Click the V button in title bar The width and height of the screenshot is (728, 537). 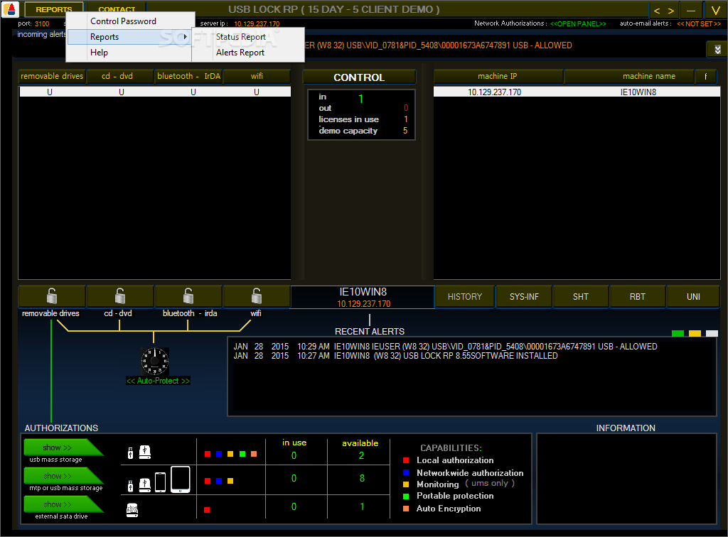(715, 10)
